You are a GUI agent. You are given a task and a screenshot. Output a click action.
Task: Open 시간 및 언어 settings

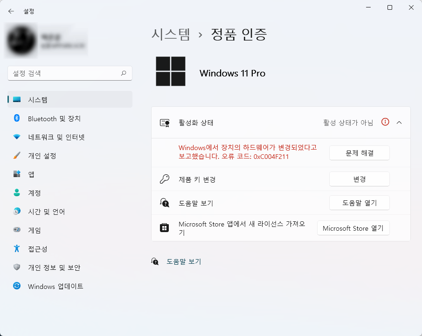(x=70, y=212)
